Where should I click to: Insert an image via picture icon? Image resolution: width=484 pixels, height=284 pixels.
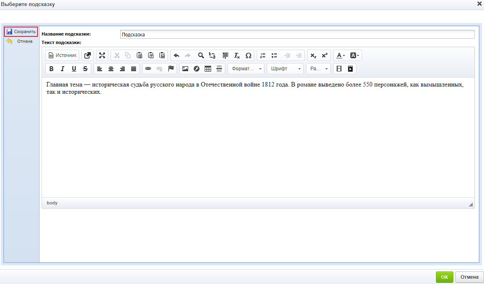pos(185,69)
